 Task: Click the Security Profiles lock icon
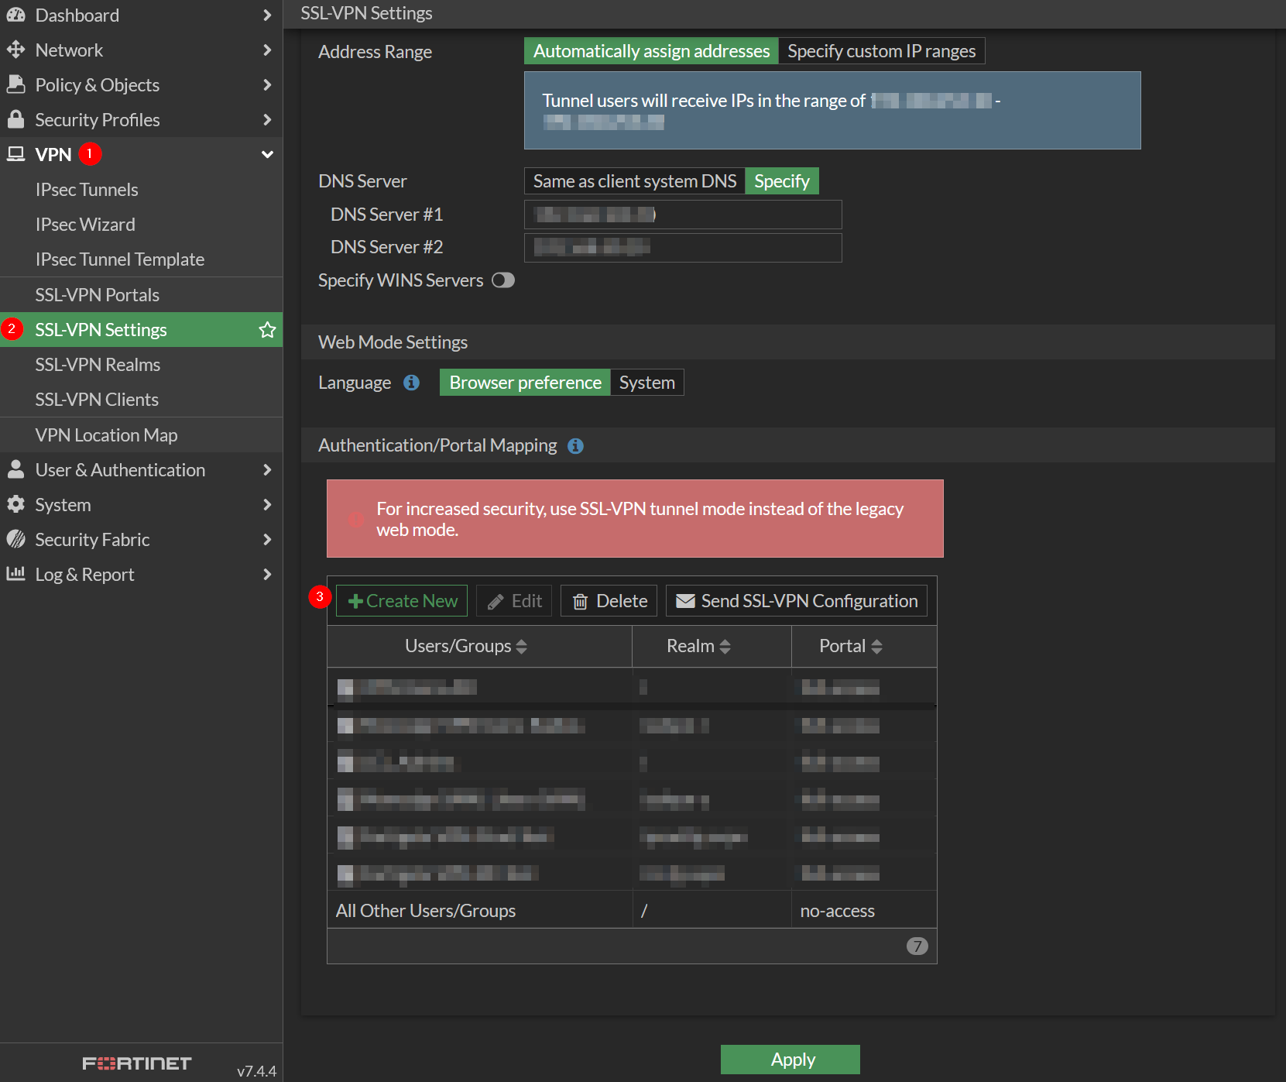(x=15, y=119)
